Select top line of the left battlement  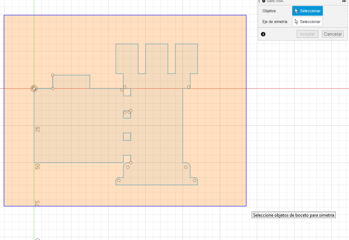127,44
